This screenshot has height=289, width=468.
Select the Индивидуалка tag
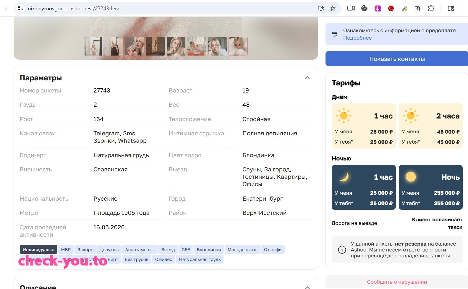click(38, 250)
